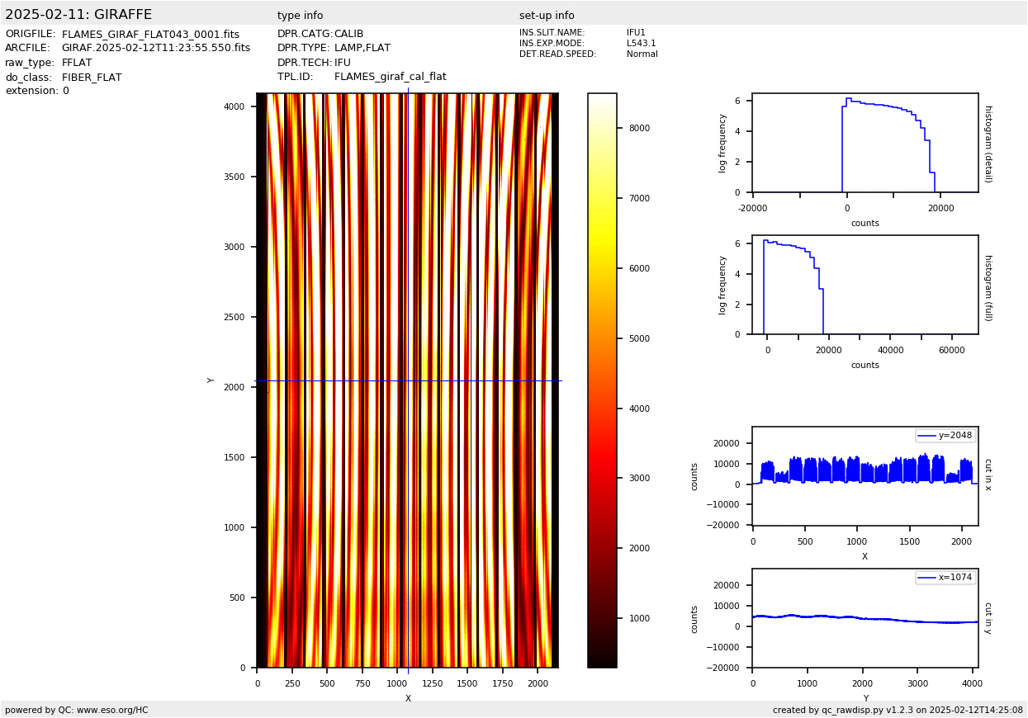
Task: Click the cut in y plot
Action: [865, 618]
